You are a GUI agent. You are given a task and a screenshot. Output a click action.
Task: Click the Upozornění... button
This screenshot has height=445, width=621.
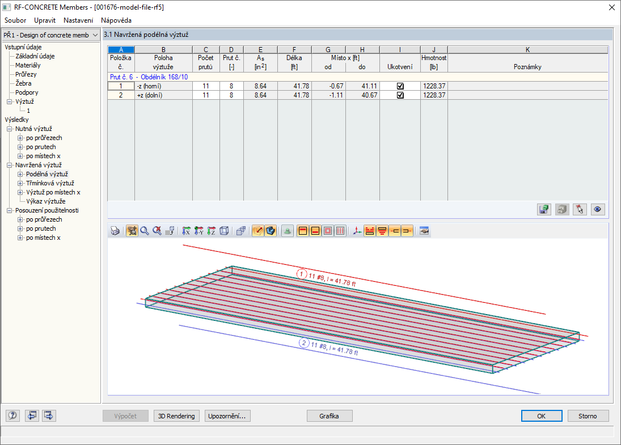tap(227, 416)
